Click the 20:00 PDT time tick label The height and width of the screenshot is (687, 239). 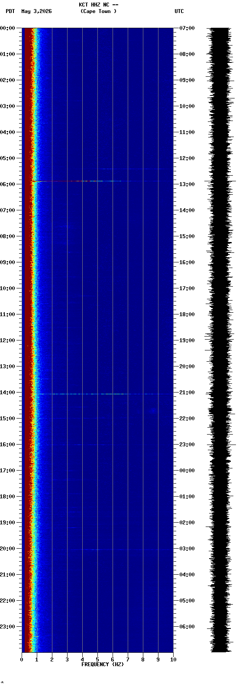pyautogui.click(x=8, y=549)
